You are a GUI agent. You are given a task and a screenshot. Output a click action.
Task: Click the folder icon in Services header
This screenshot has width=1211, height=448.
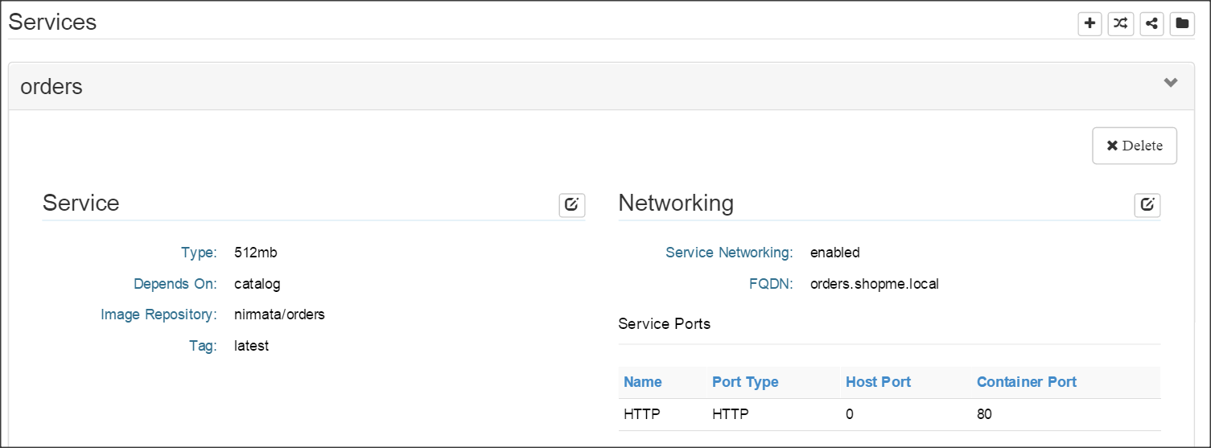point(1181,23)
